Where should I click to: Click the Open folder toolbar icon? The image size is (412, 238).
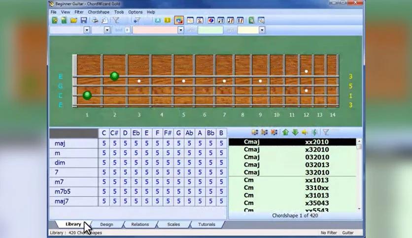(x=73, y=20)
